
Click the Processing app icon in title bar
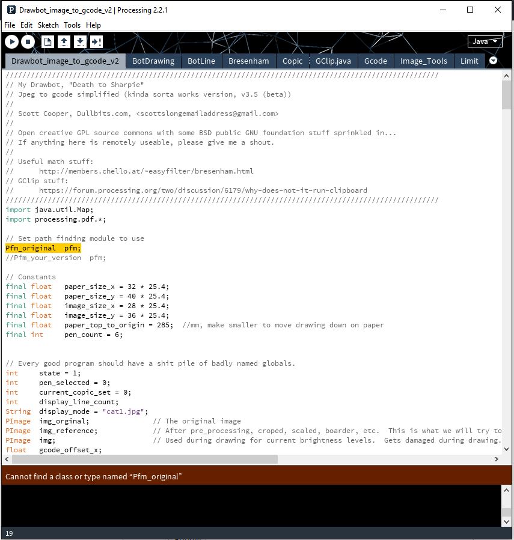point(10,10)
